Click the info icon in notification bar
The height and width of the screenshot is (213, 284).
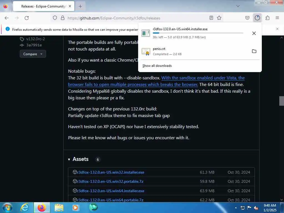click(7, 29)
